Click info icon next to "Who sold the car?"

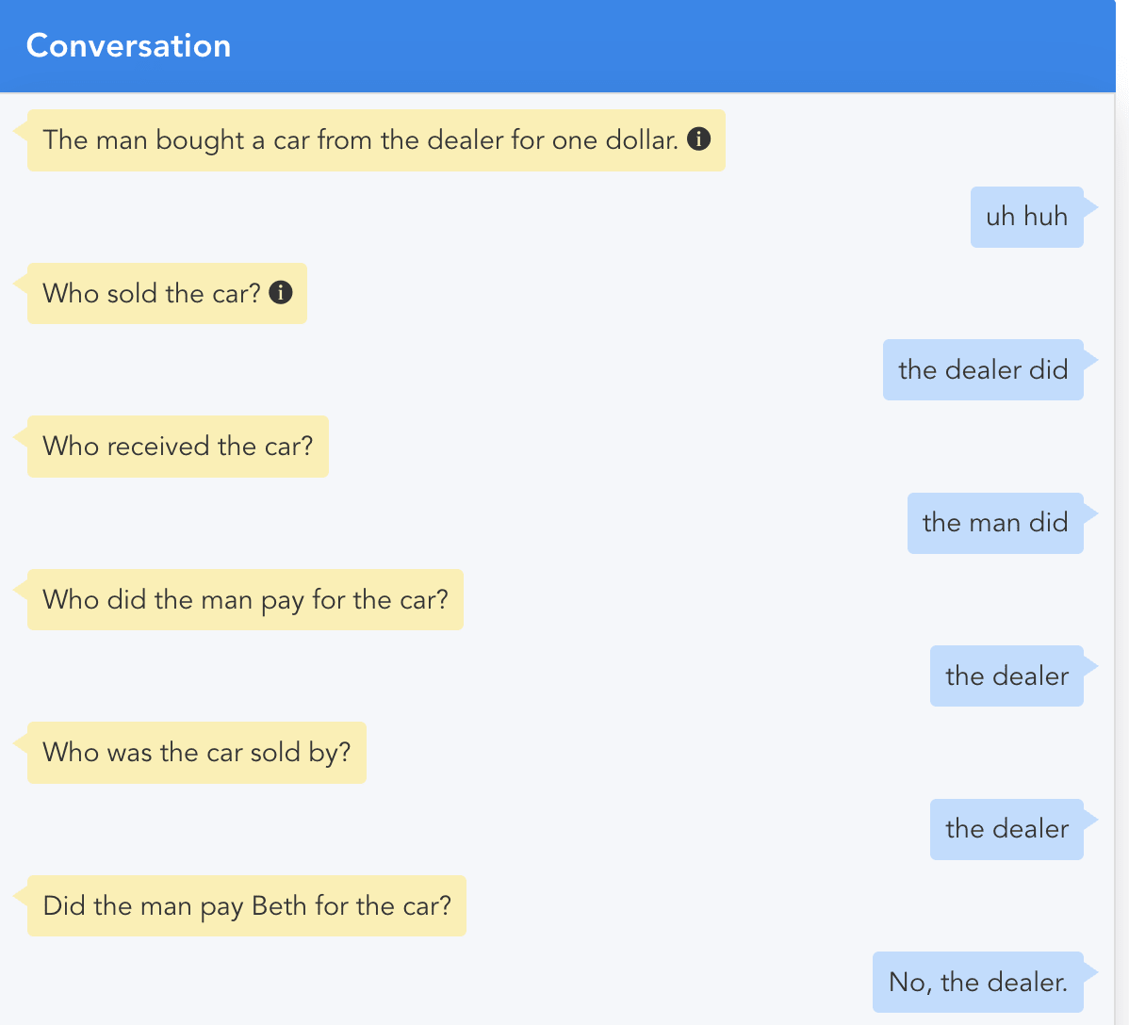point(281,293)
